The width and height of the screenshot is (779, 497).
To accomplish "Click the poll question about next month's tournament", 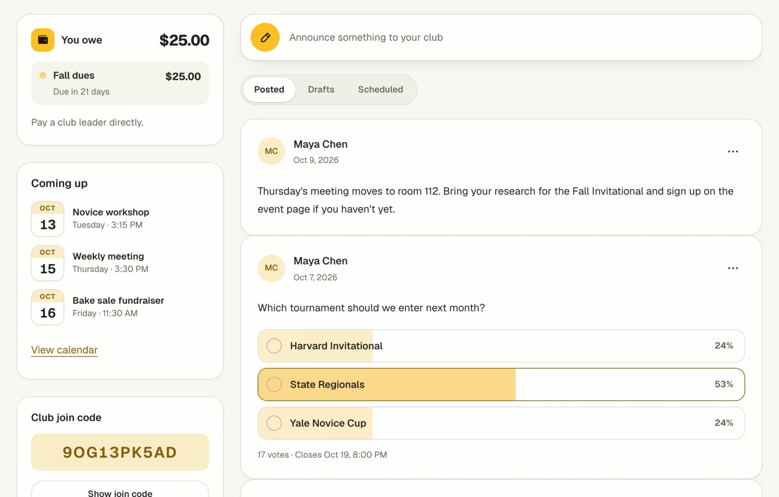I will (x=371, y=308).
